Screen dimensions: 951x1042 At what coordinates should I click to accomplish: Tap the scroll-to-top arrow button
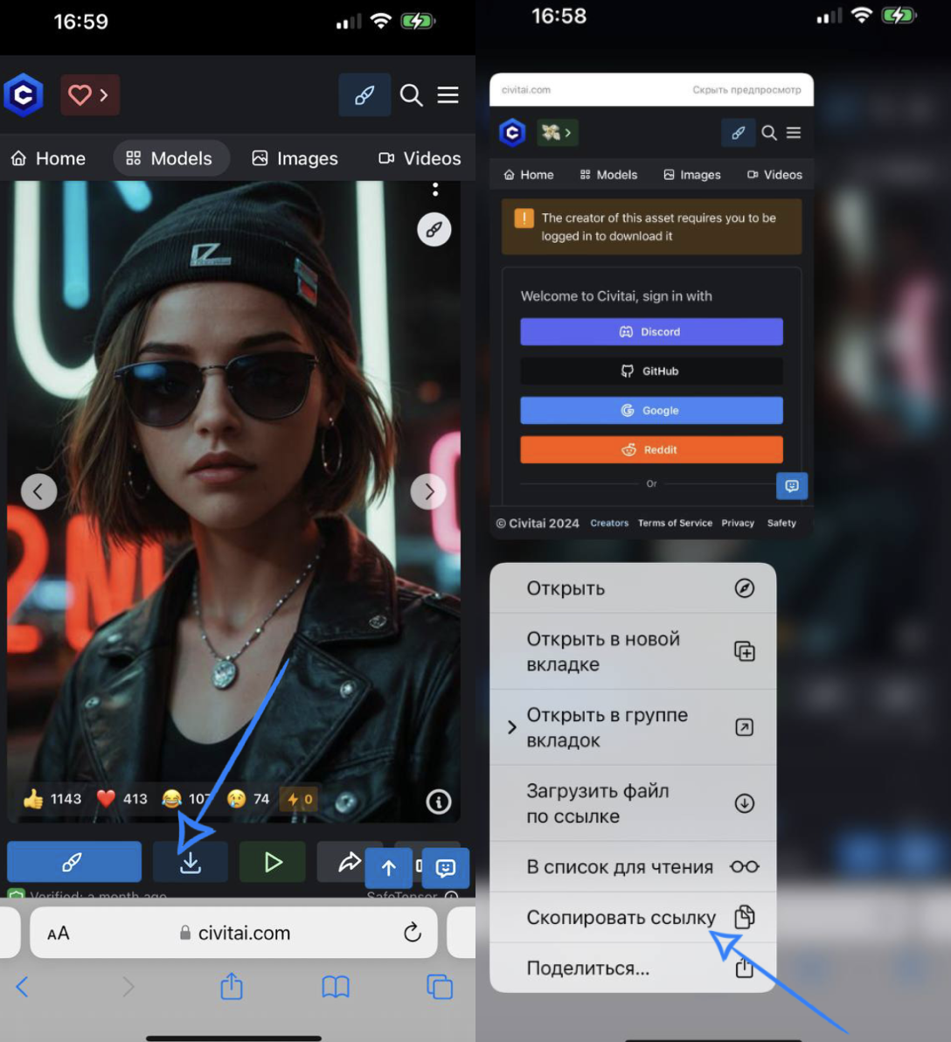coord(389,867)
